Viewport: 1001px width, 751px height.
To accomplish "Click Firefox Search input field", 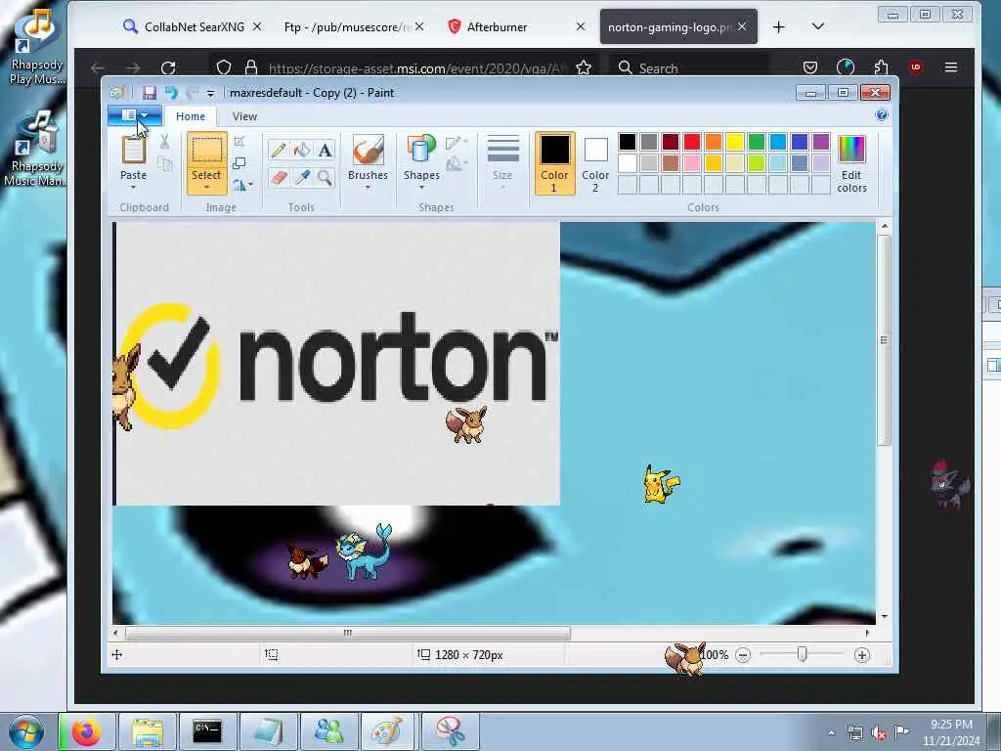I will (x=688, y=67).
